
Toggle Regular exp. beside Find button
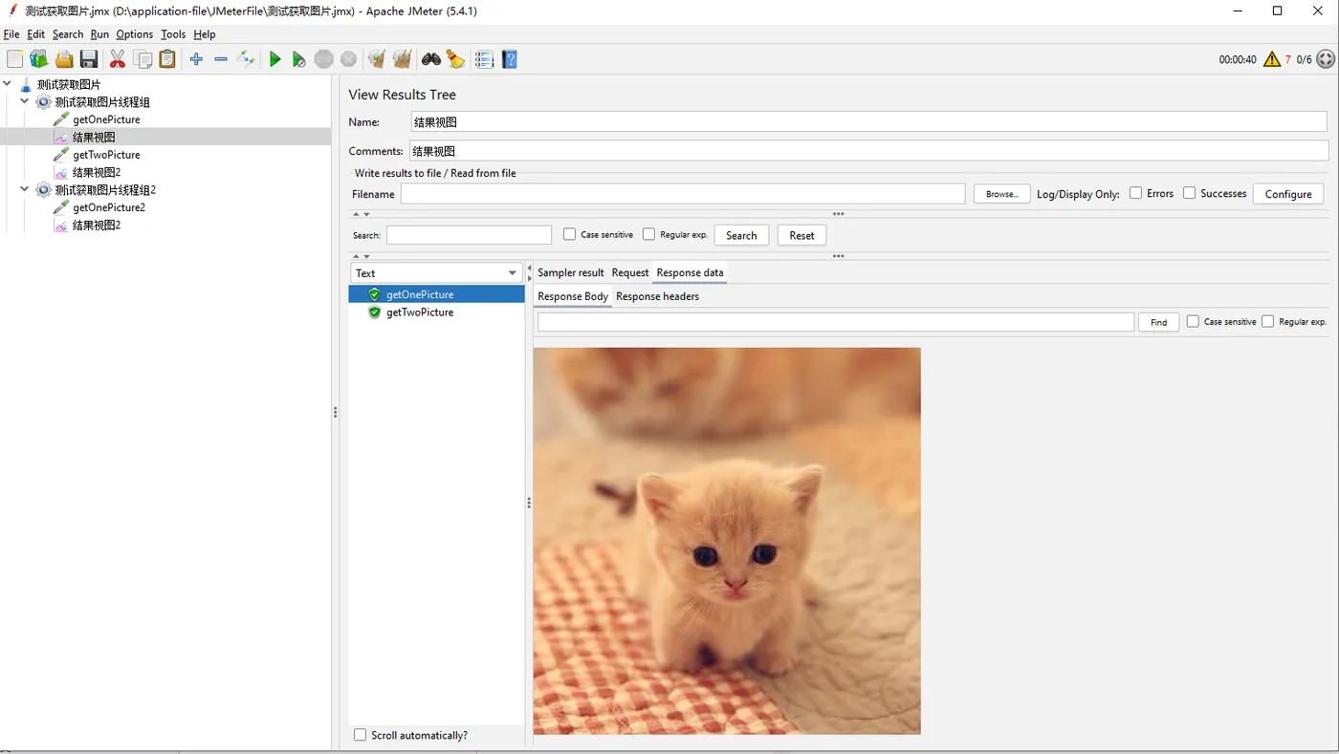(x=1267, y=322)
